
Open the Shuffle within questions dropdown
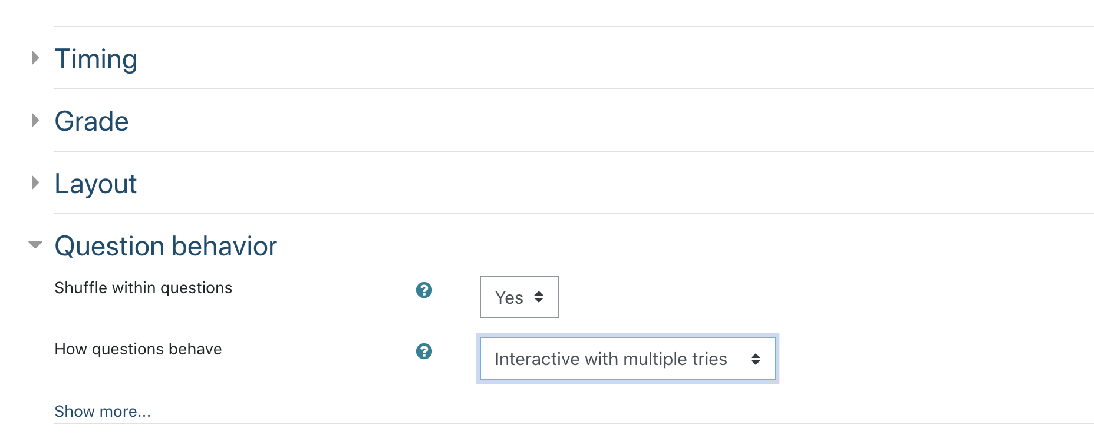(519, 297)
